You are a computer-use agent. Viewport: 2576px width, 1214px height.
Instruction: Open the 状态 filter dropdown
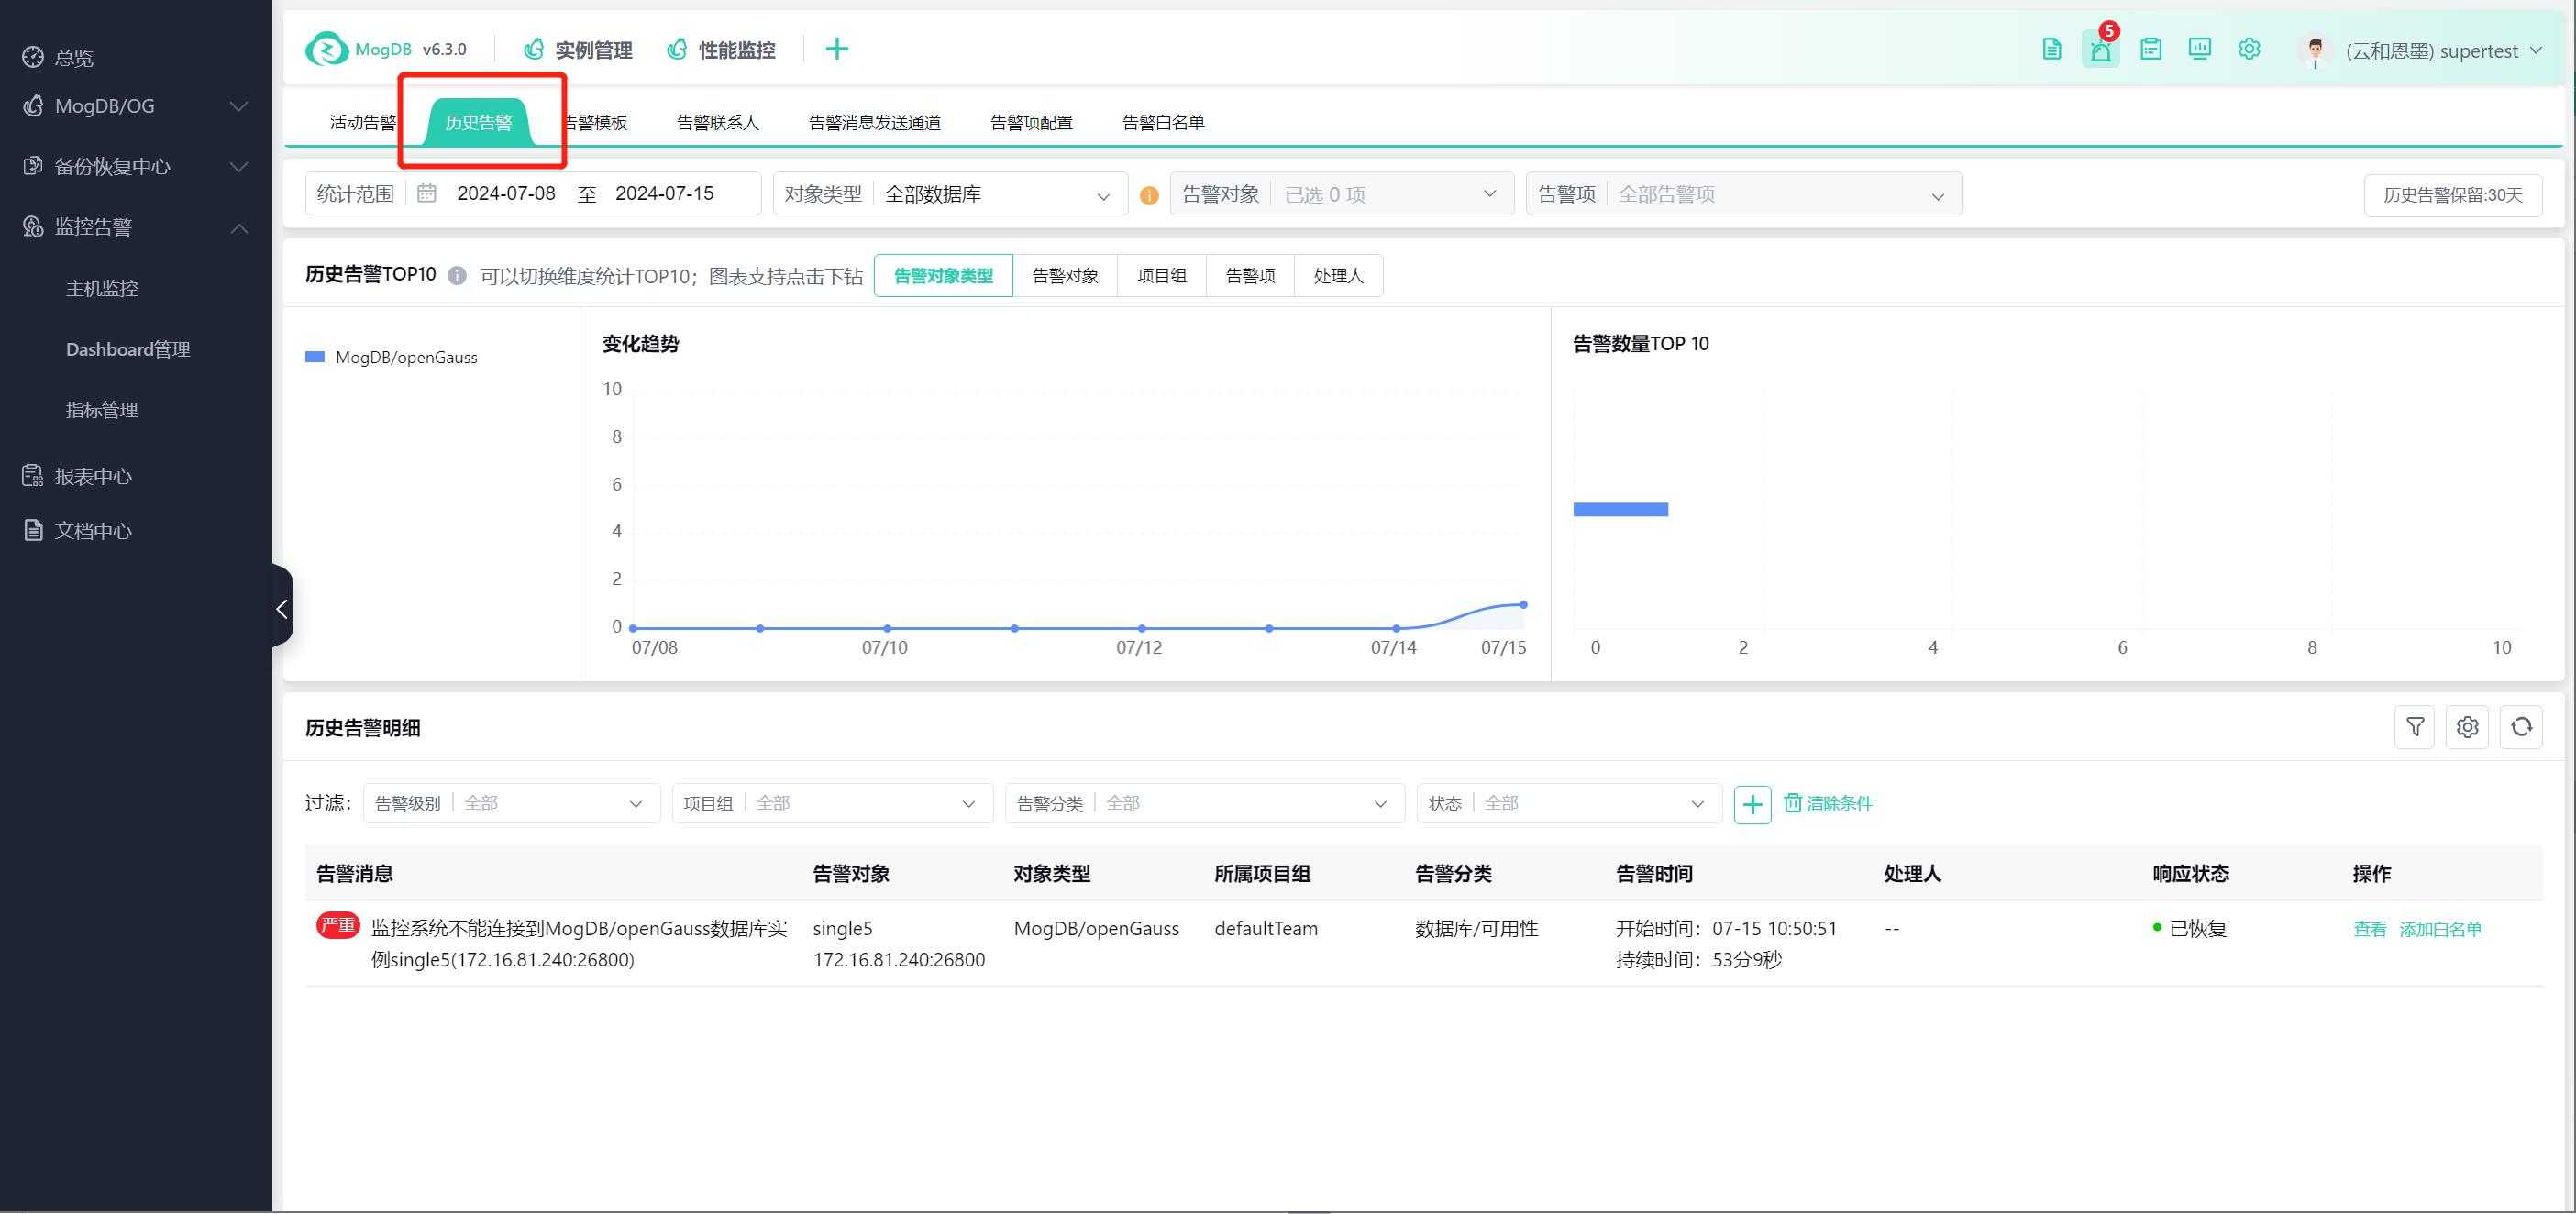(x=1569, y=803)
